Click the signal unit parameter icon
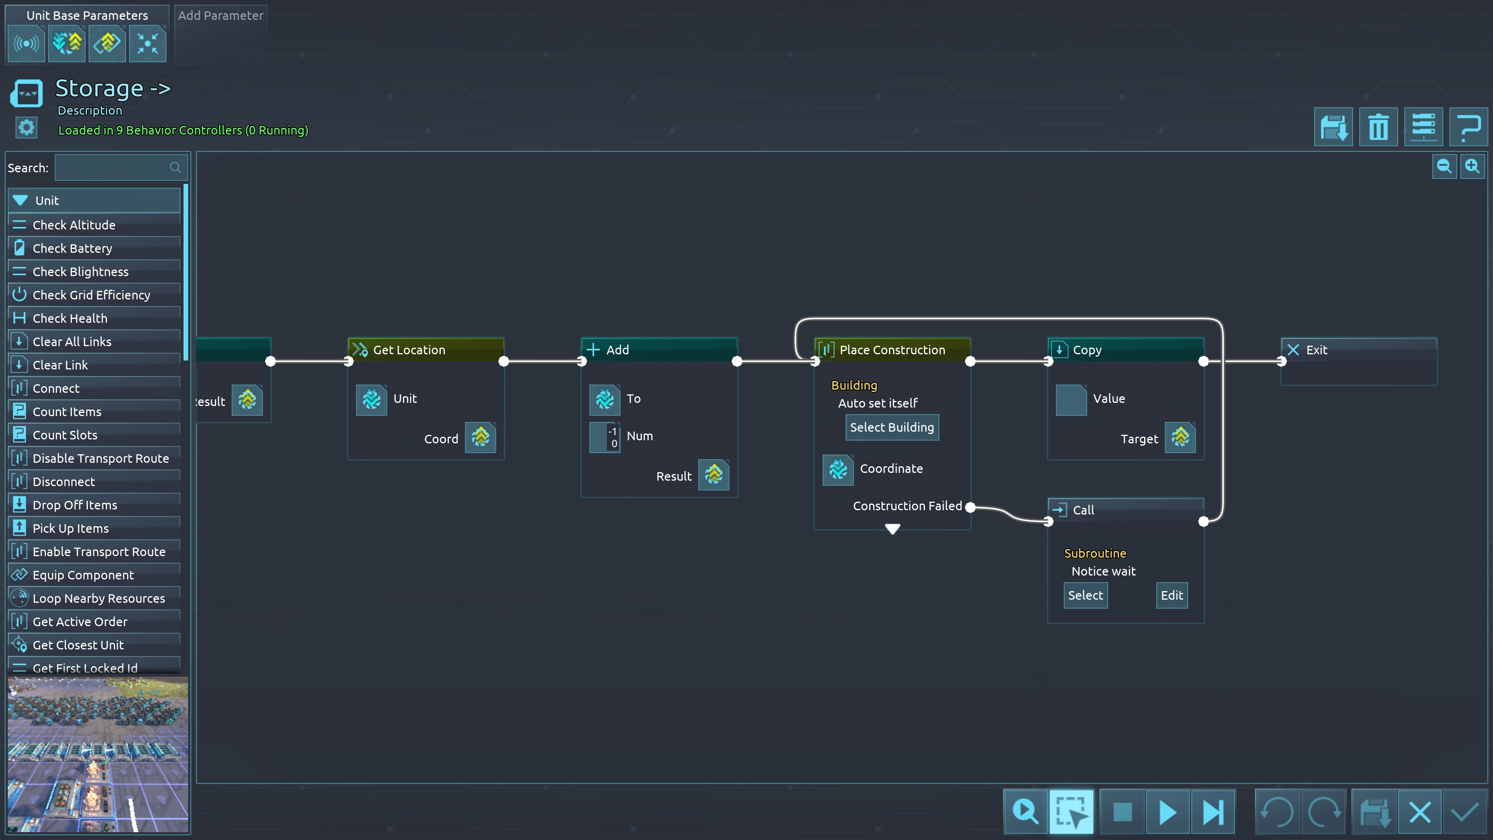This screenshot has width=1493, height=840. point(27,44)
